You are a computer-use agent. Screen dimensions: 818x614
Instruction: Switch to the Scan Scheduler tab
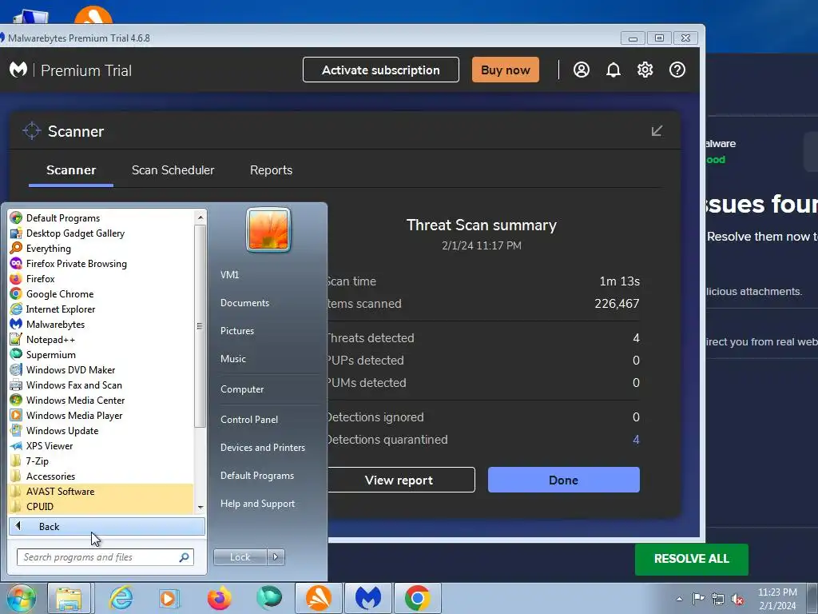click(x=173, y=170)
